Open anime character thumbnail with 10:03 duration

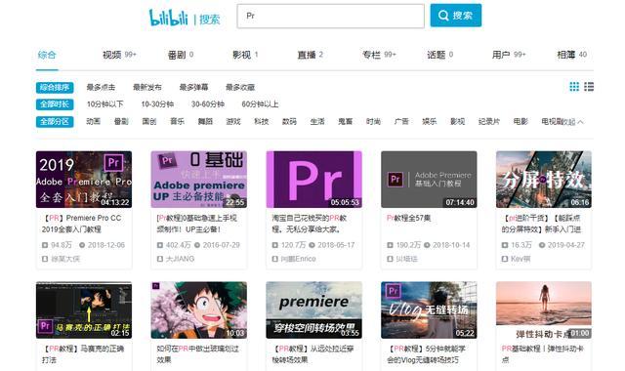point(198,310)
